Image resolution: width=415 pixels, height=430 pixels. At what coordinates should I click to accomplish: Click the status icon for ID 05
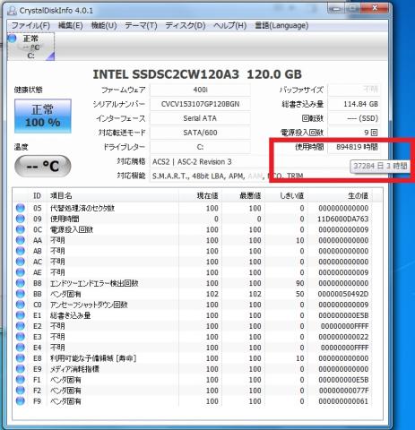click(21, 208)
